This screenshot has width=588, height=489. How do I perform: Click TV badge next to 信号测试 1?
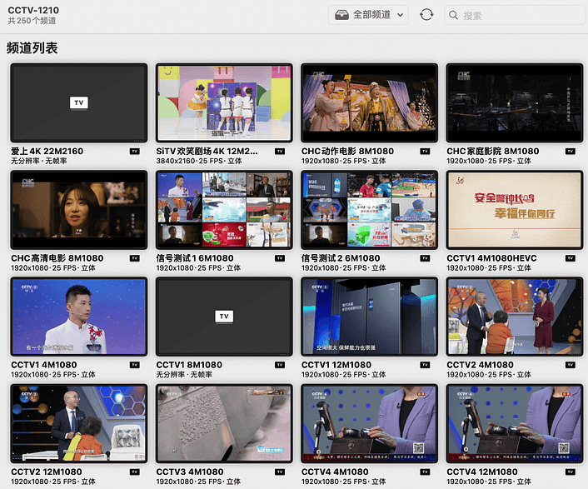tap(280, 258)
